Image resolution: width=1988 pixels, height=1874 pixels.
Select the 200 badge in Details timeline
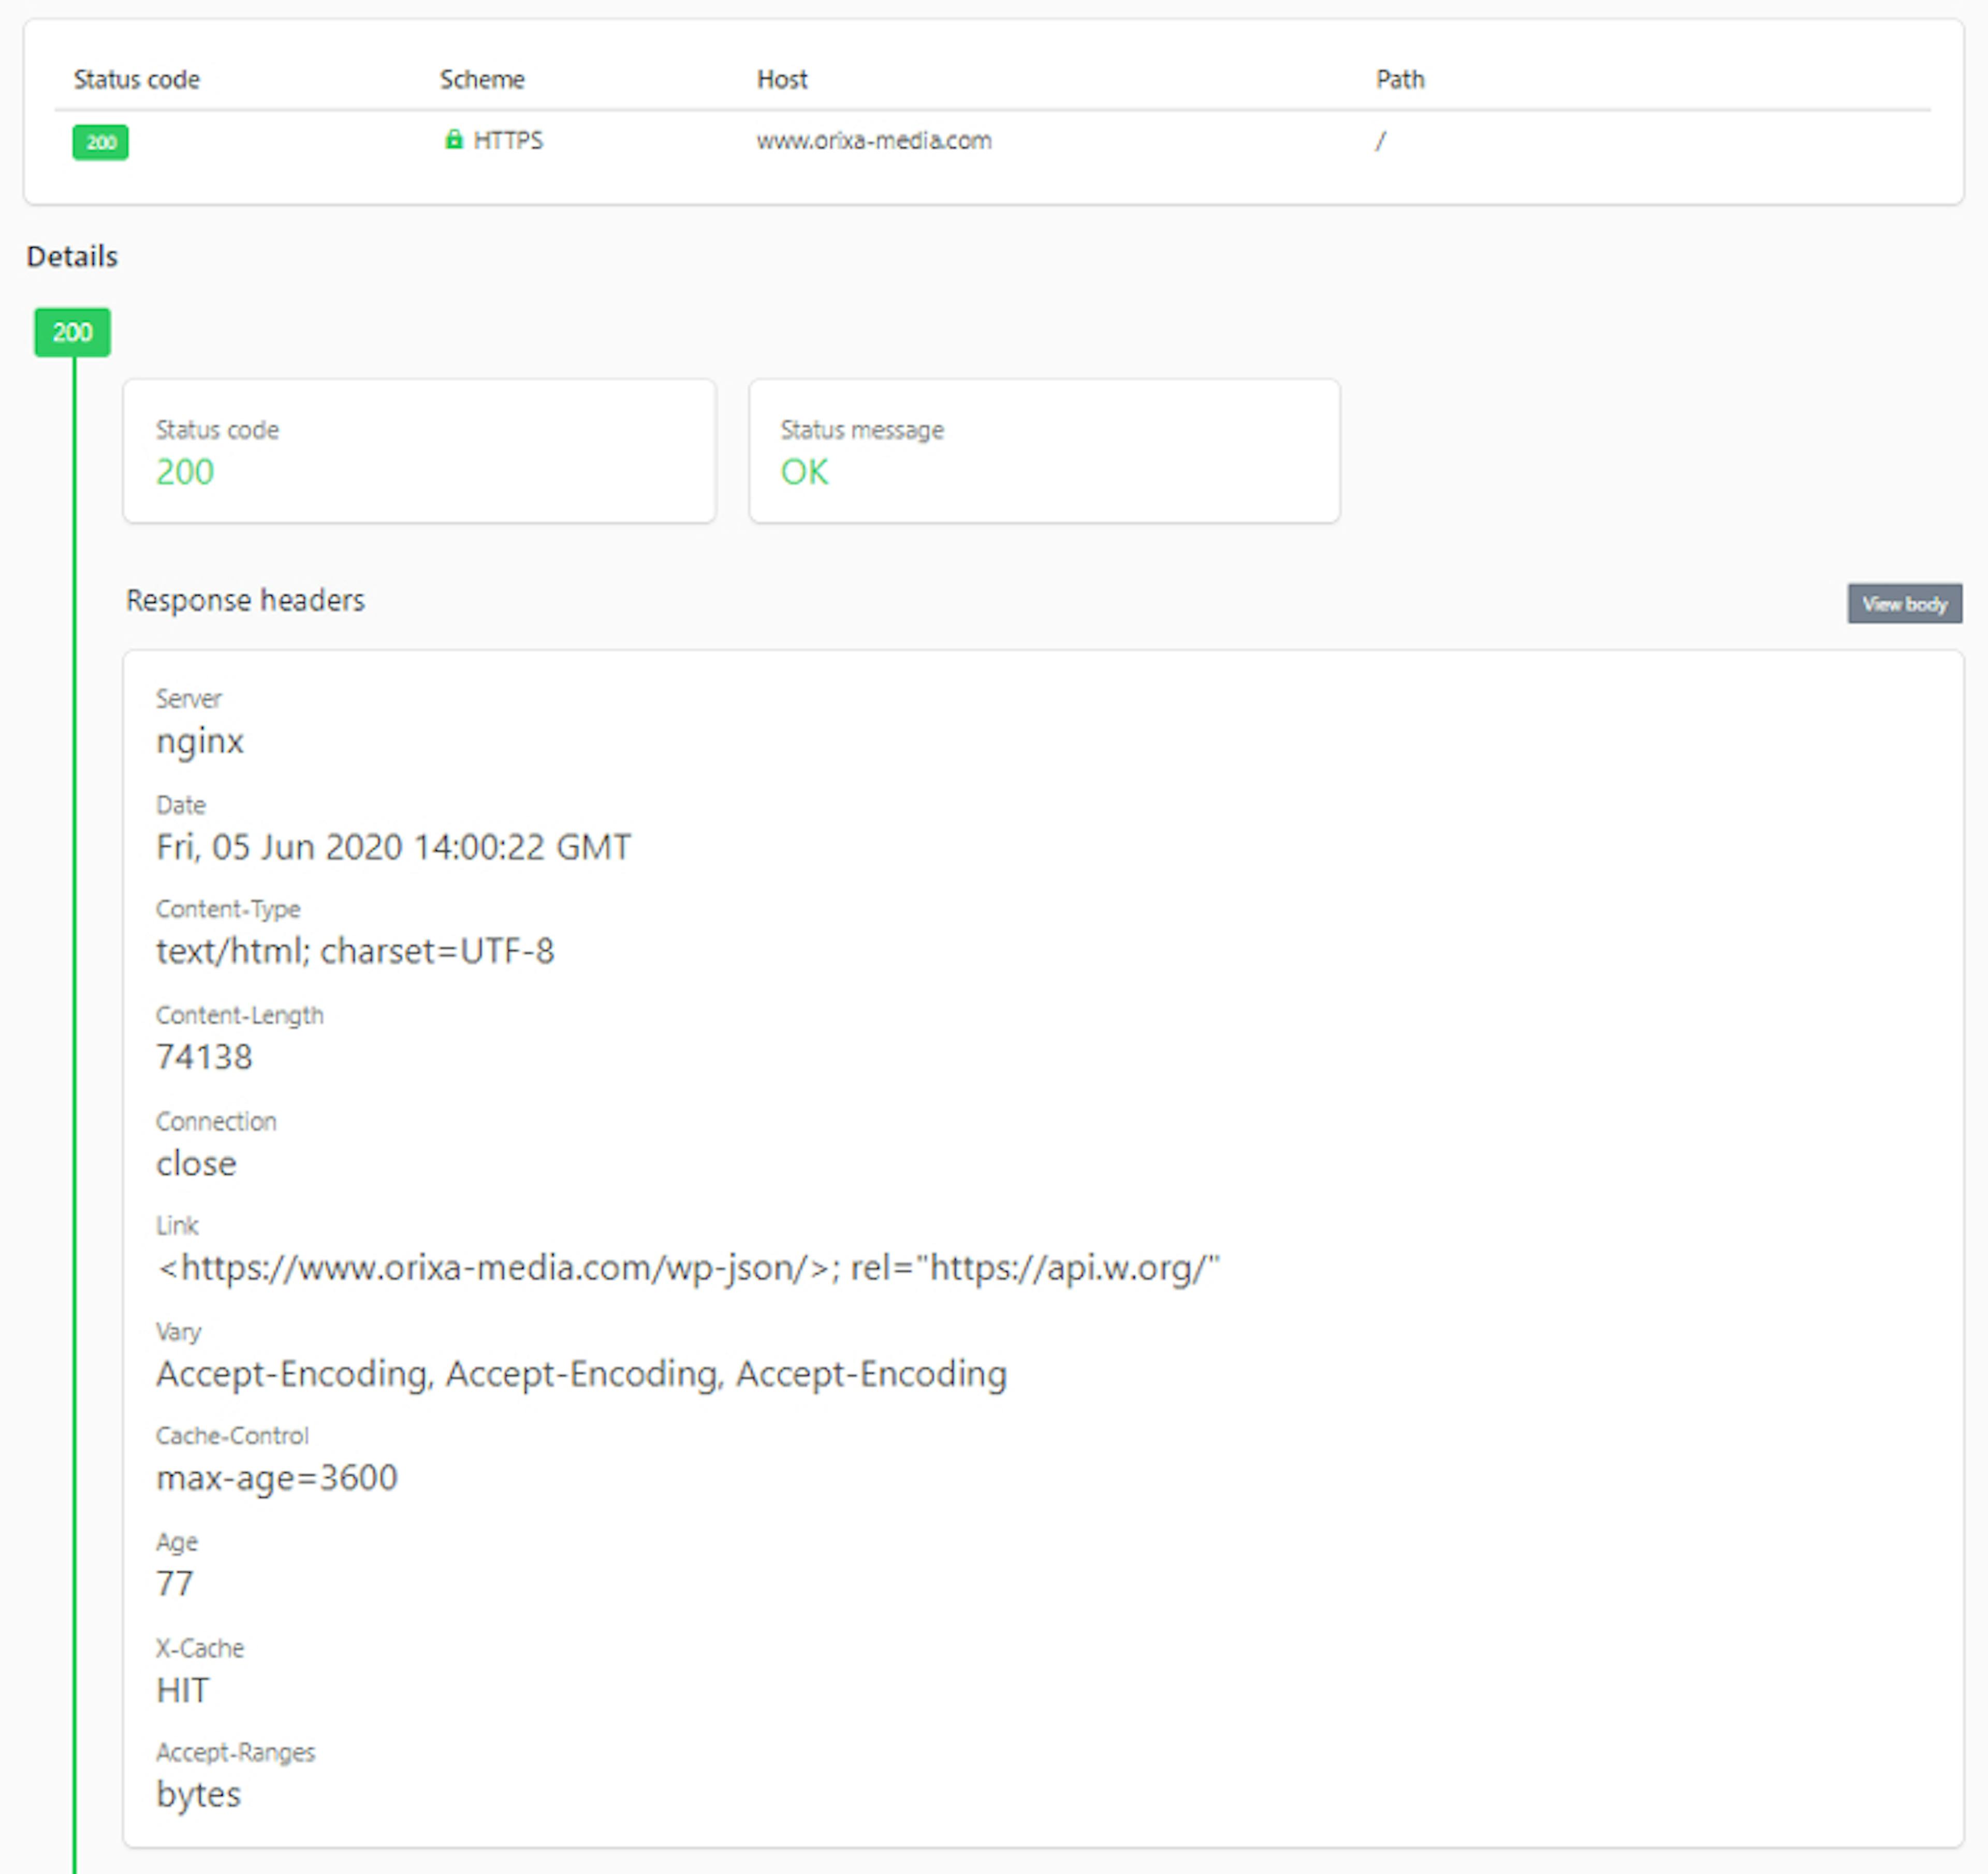(x=71, y=332)
